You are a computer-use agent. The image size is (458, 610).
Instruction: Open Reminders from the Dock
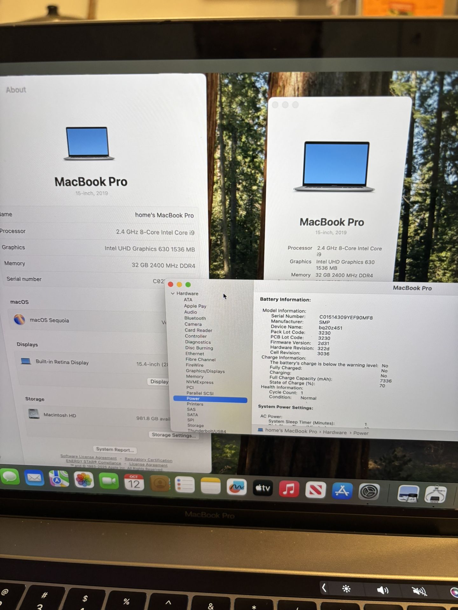[x=185, y=485]
